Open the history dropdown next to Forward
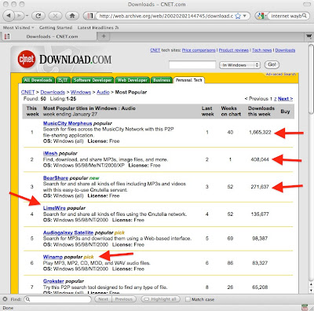 click(x=27, y=16)
